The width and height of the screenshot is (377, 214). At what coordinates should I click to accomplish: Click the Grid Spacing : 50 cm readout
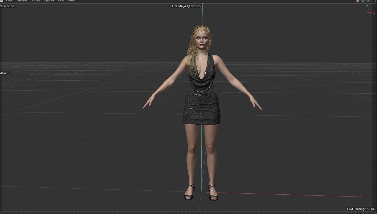coord(361,209)
